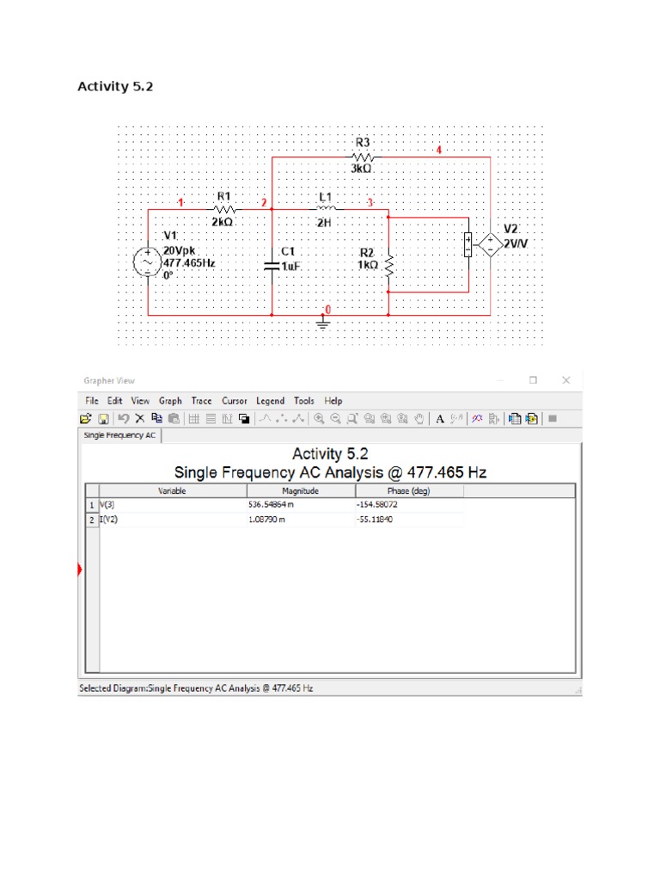Image resolution: width=660 pixels, height=881 pixels.
Task: Select row header number 2
Action: pyautogui.click(x=92, y=520)
